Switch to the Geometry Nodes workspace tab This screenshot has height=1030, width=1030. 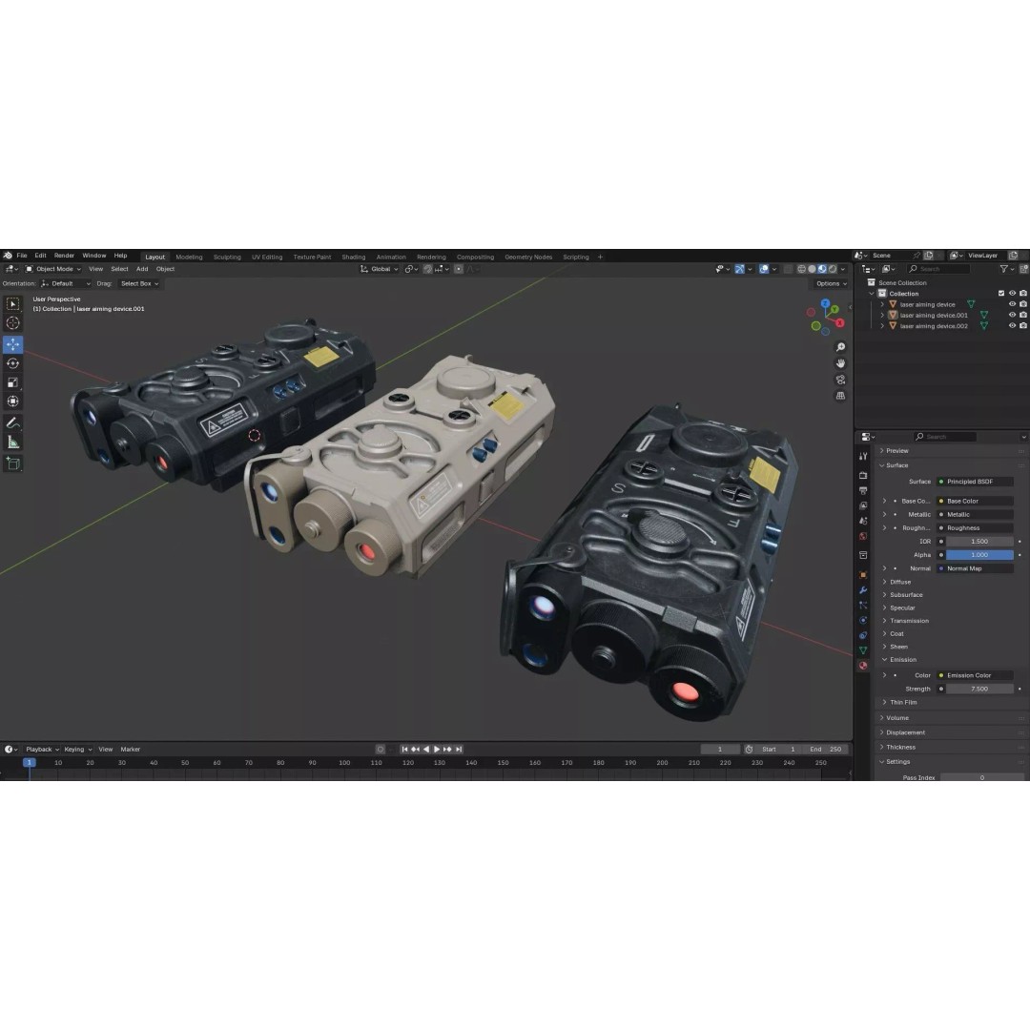pos(528,257)
